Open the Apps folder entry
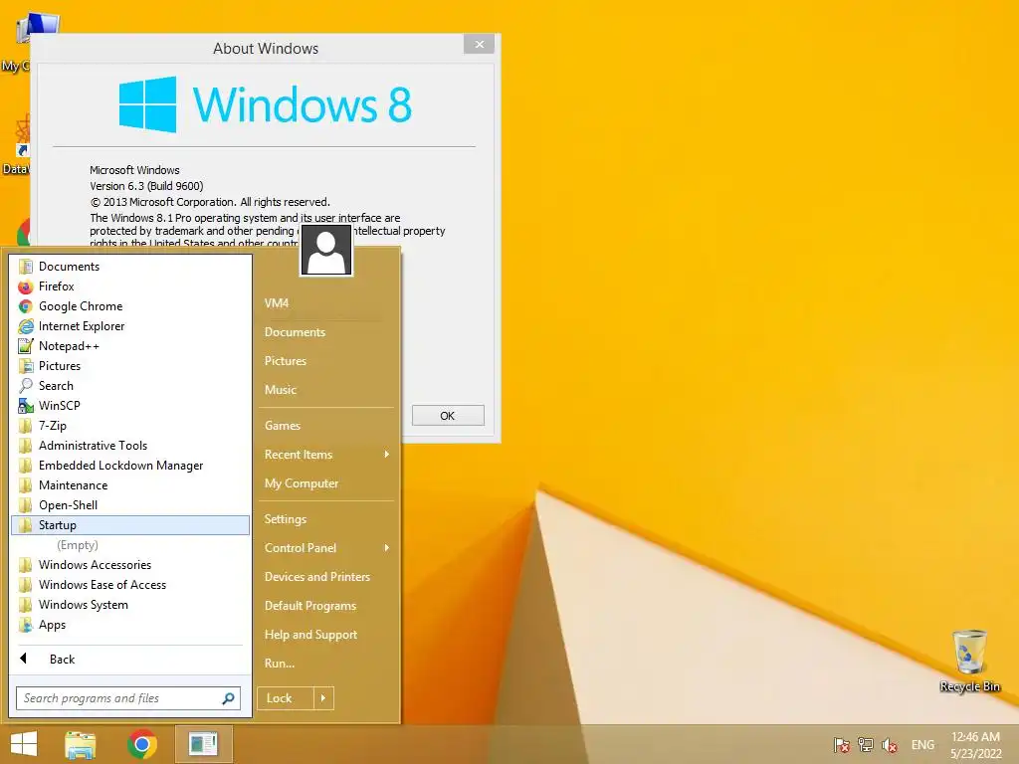The height and width of the screenshot is (764, 1019). (x=130, y=625)
